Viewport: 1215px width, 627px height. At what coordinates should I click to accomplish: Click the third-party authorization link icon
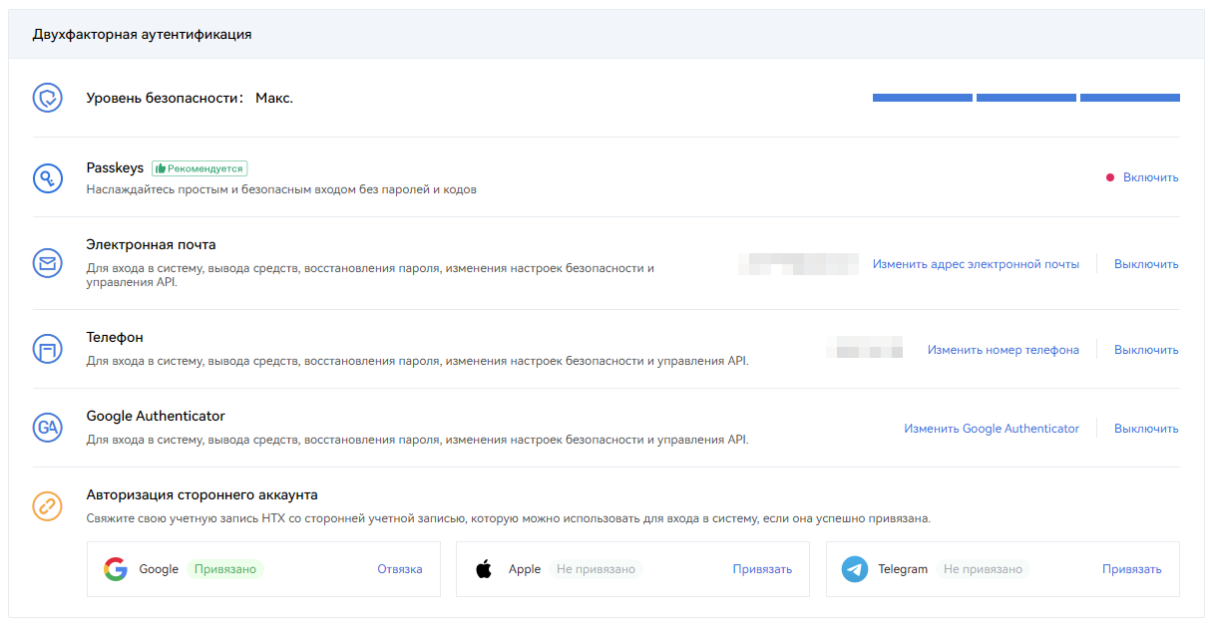point(48,506)
